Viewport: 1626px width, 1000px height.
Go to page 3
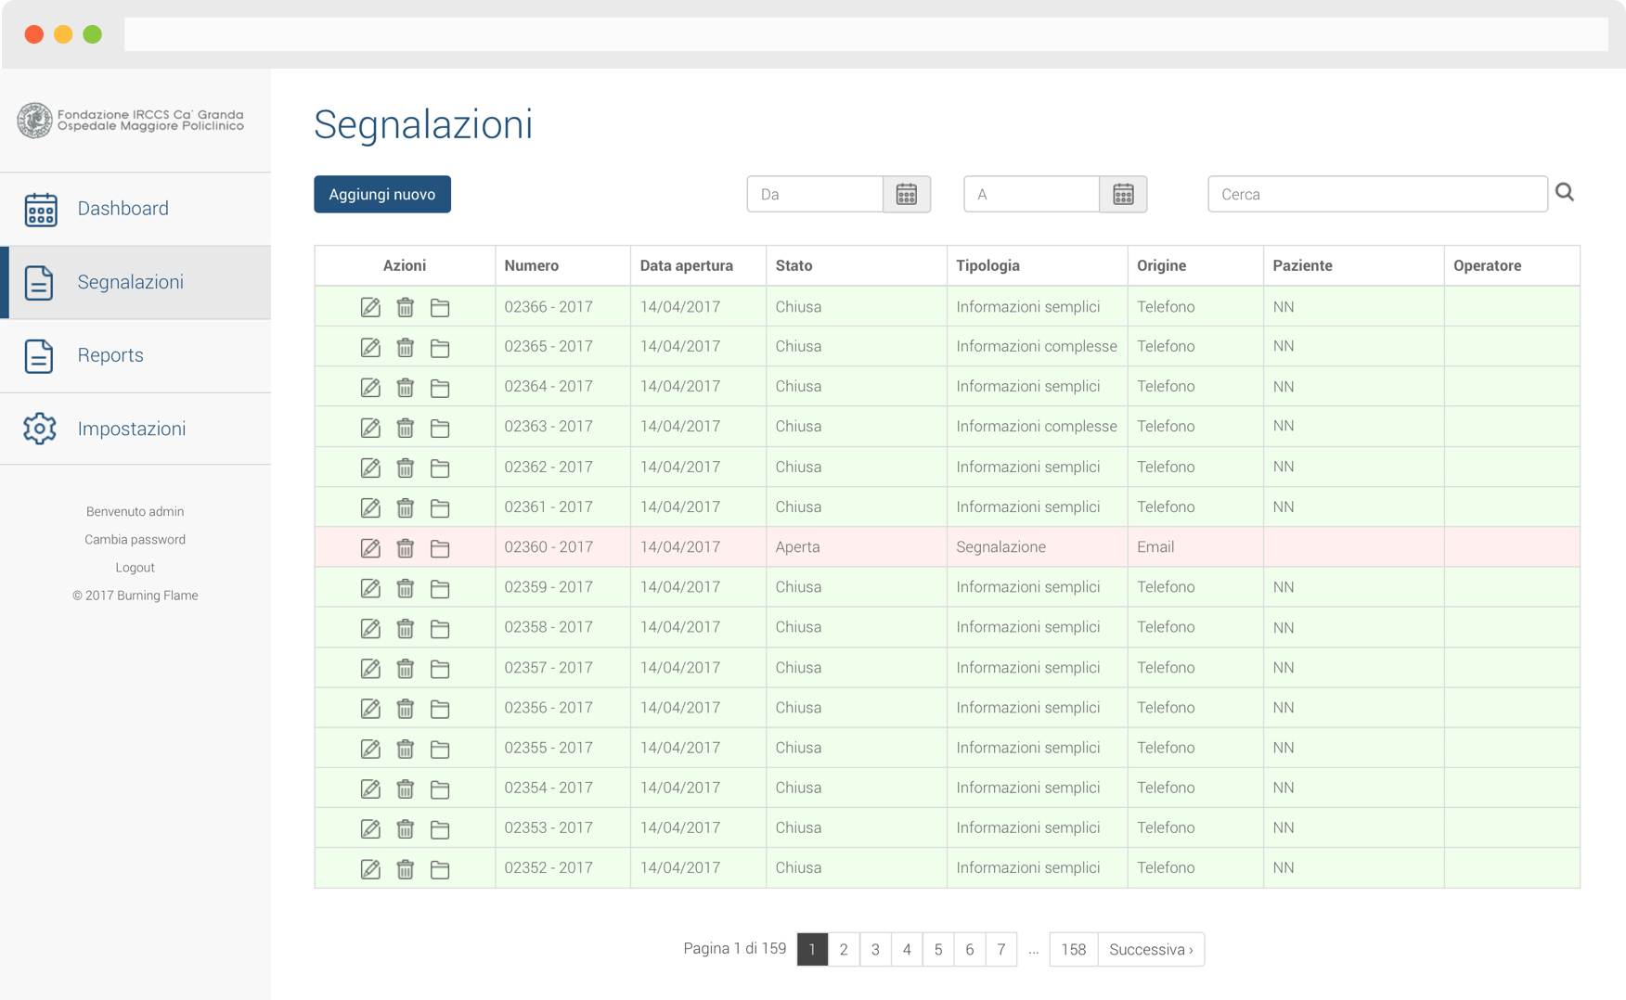[875, 949]
